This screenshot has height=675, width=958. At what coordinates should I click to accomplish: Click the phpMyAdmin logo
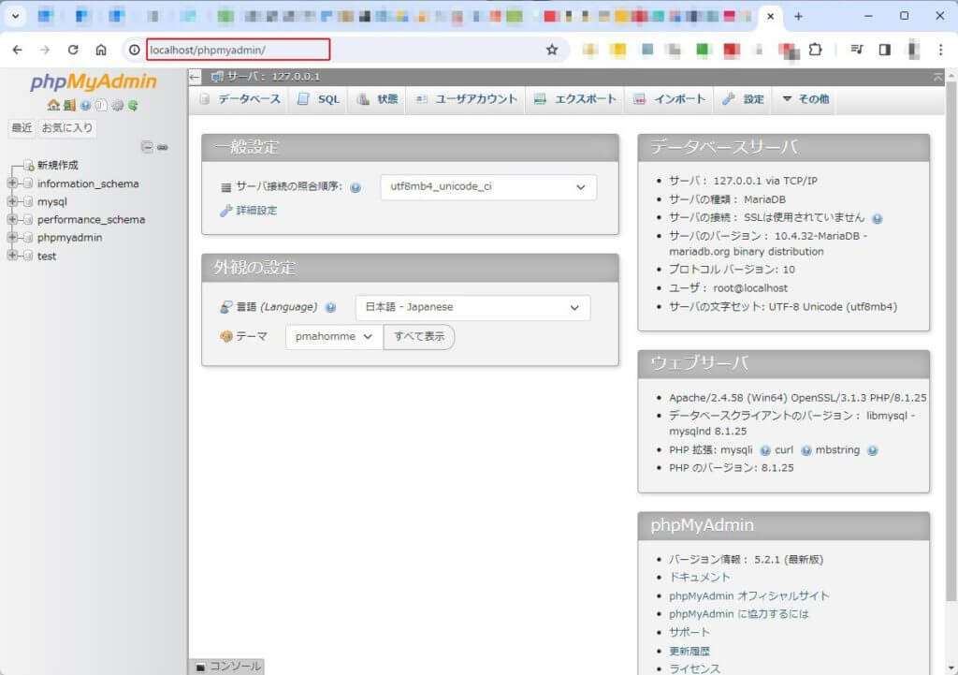93,82
